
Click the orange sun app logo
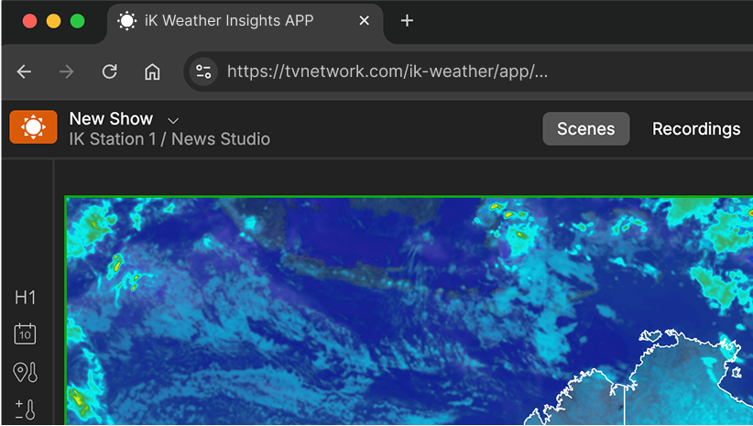pos(33,127)
